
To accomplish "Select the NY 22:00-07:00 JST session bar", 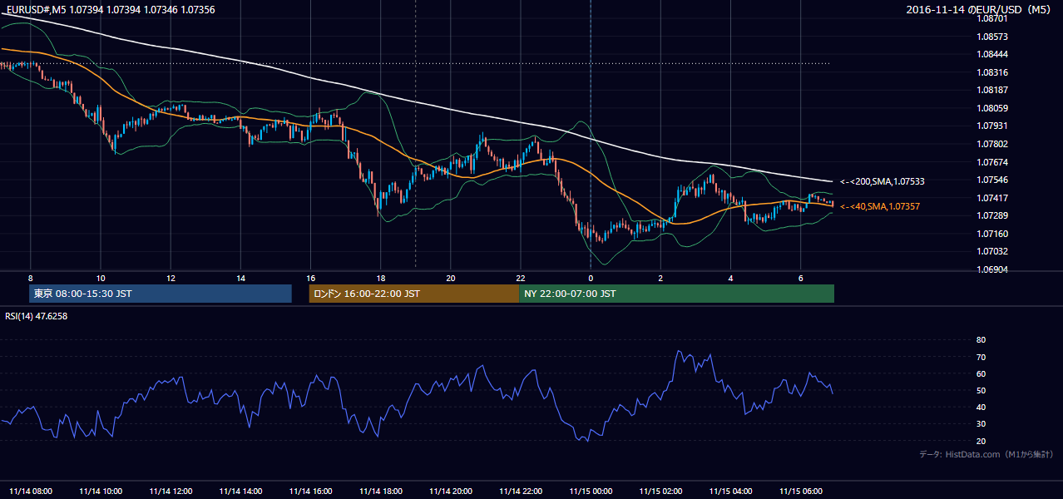I will tap(676, 294).
